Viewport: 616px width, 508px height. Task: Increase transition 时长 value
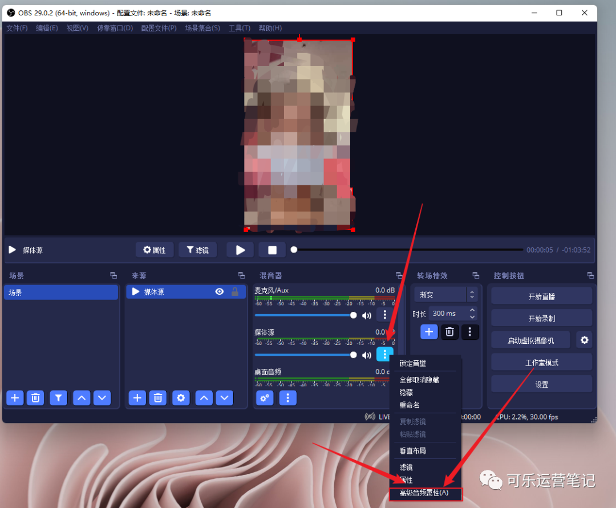coord(472,310)
